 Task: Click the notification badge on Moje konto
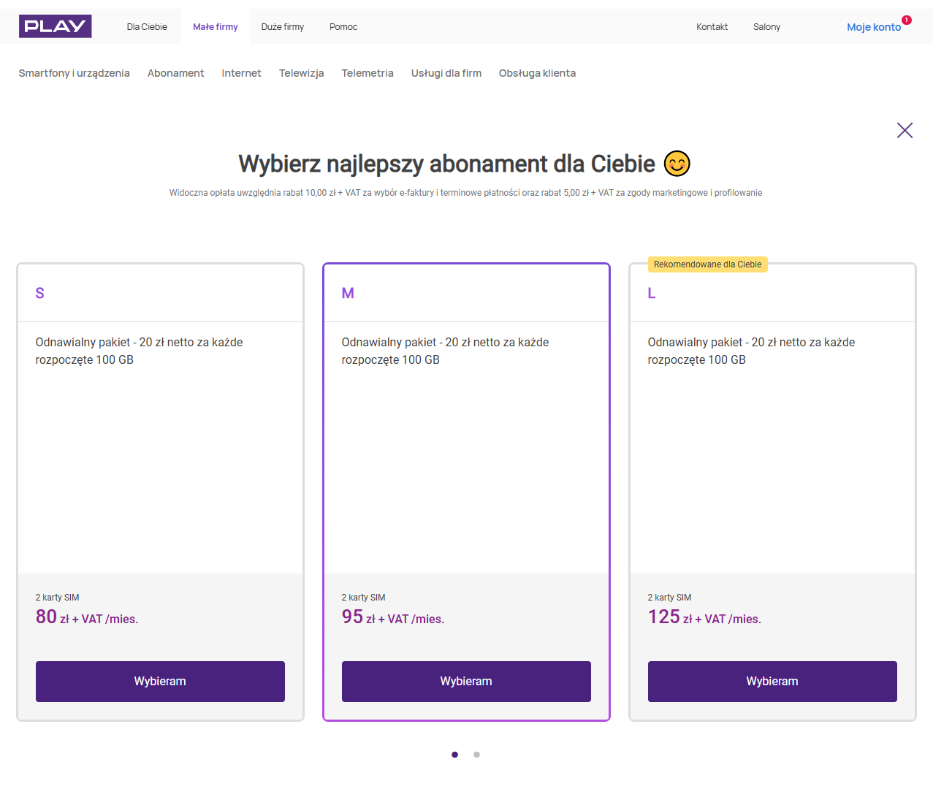(907, 20)
